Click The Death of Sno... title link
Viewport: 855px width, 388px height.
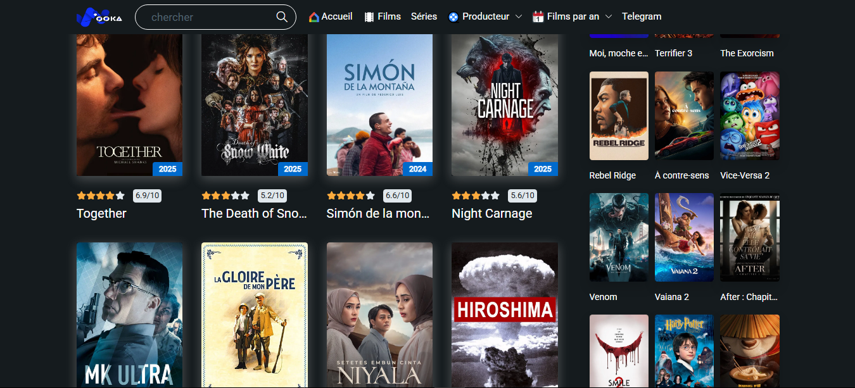(x=254, y=213)
